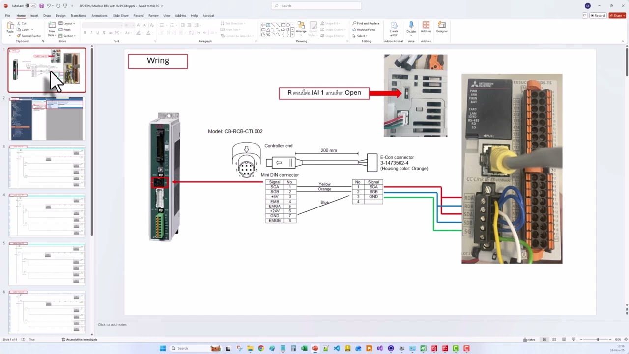Undo the last action
629x354 pixels.
click(48, 6)
